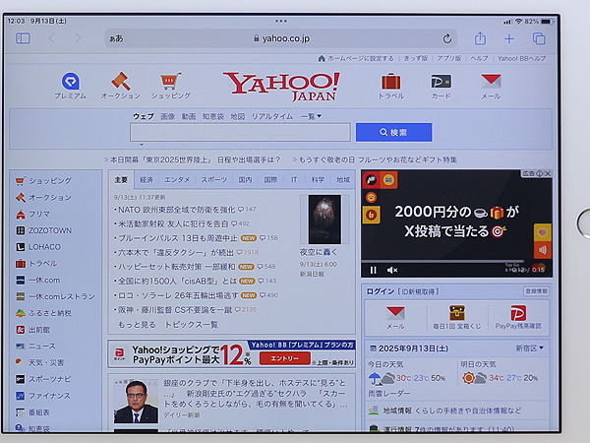590x443 pixels.
Task: Click the Yahoo search input field
Action: 240,132
